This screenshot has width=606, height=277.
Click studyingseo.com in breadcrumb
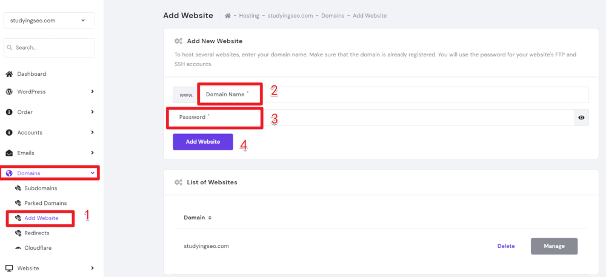click(290, 16)
